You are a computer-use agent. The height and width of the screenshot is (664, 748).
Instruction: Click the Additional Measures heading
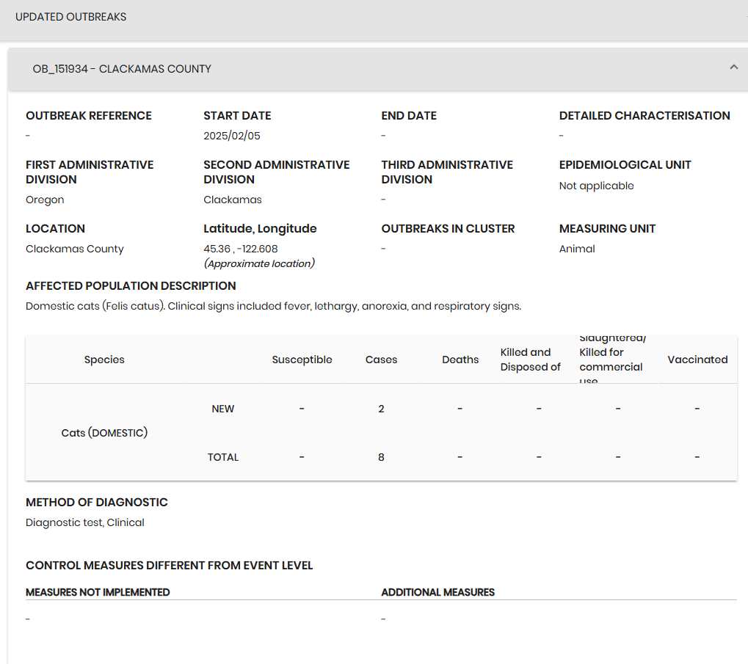437,592
